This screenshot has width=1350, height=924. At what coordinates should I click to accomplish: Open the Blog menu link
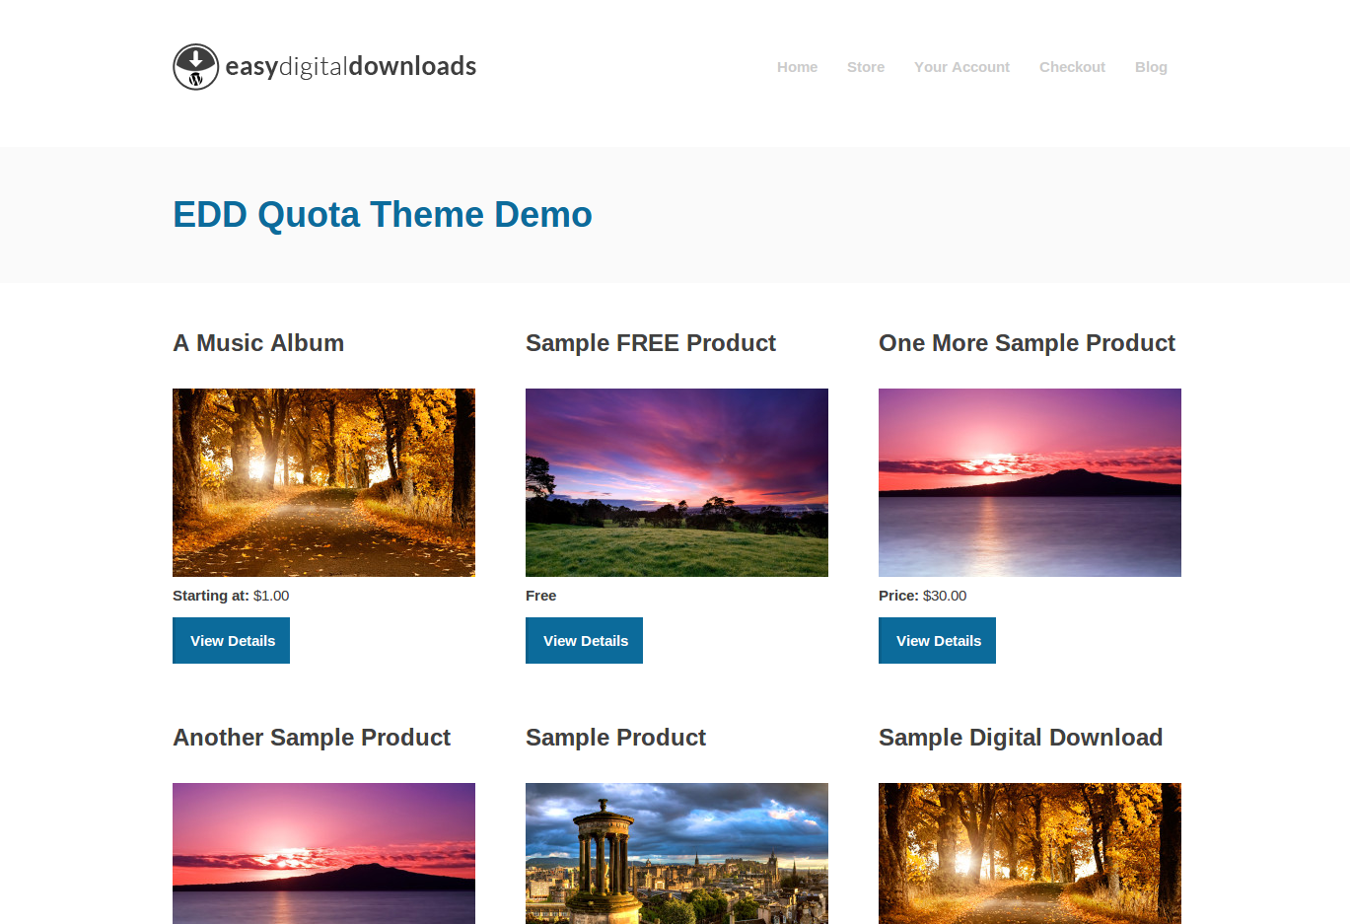[x=1151, y=67]
